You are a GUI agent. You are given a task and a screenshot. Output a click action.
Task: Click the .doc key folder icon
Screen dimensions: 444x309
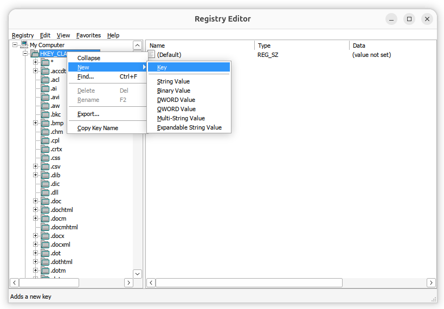(x=45, y=201)
